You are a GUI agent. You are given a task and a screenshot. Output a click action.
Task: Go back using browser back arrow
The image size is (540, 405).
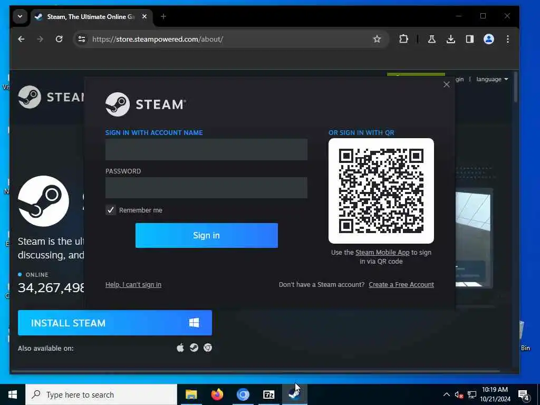coord(21,39)
